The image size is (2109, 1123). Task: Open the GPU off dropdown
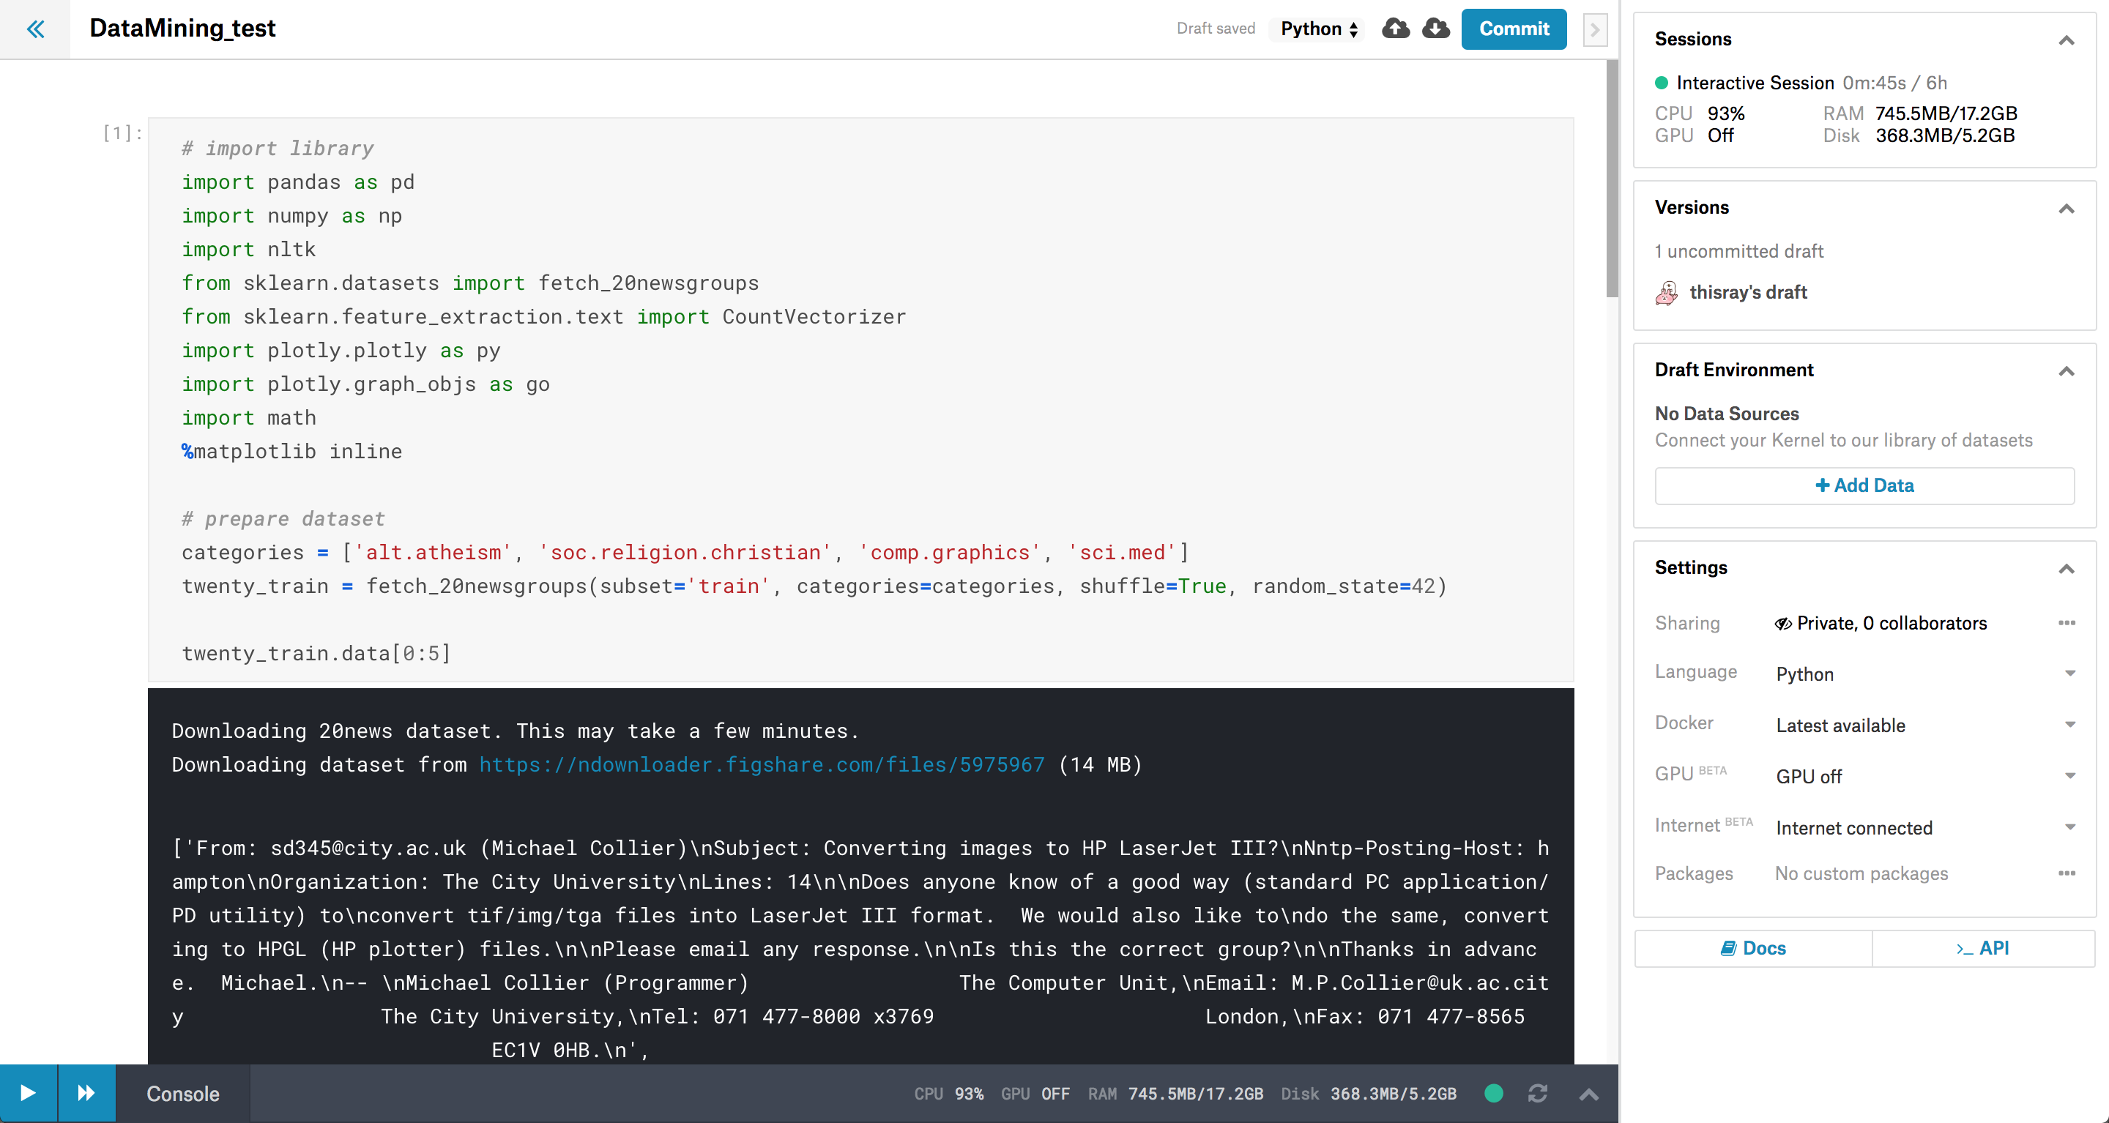[x=1926, y=776]
